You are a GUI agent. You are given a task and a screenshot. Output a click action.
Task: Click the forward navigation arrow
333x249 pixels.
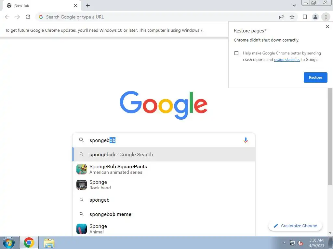pos(18,17)
